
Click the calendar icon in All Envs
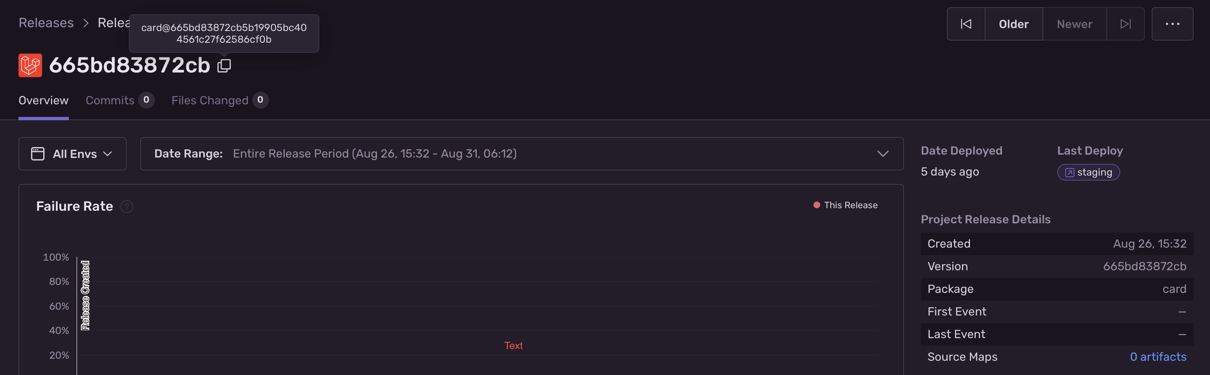(38, 153)
